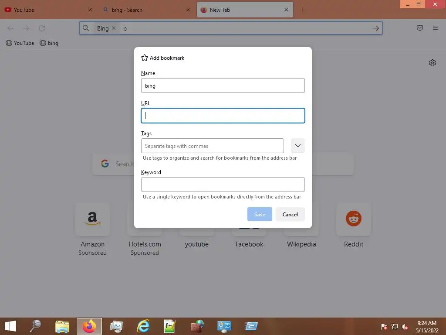Viewport: 446px width, 335px height.
Task: Reload the current page
Action: click(x=42, y=28)
